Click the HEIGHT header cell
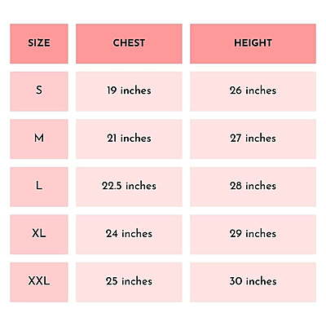 [x=253, y=44]
